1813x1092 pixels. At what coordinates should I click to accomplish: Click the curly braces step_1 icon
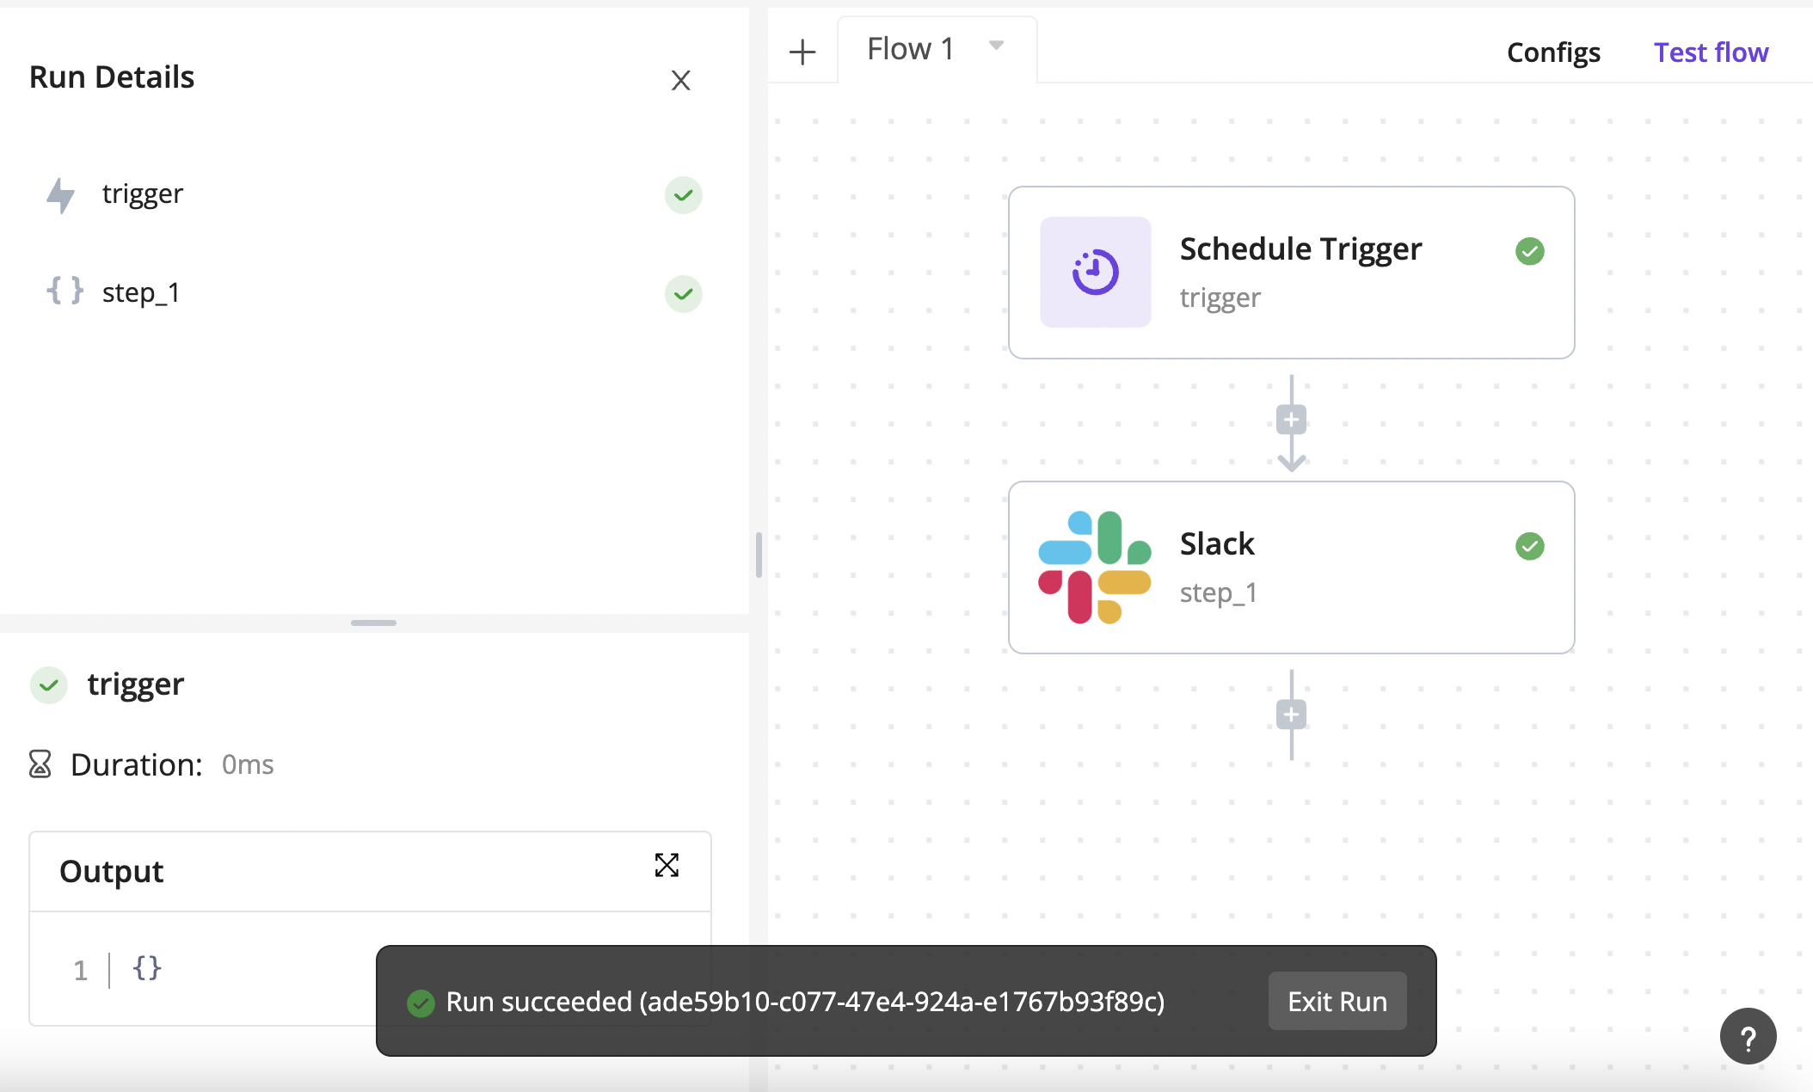[x=65, y=291]
